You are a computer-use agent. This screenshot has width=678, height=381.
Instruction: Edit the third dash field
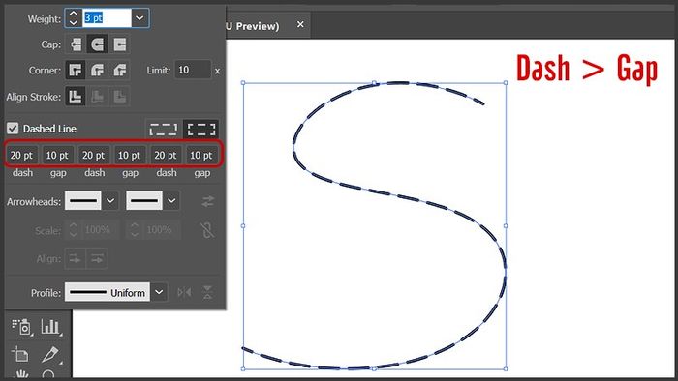166,156
